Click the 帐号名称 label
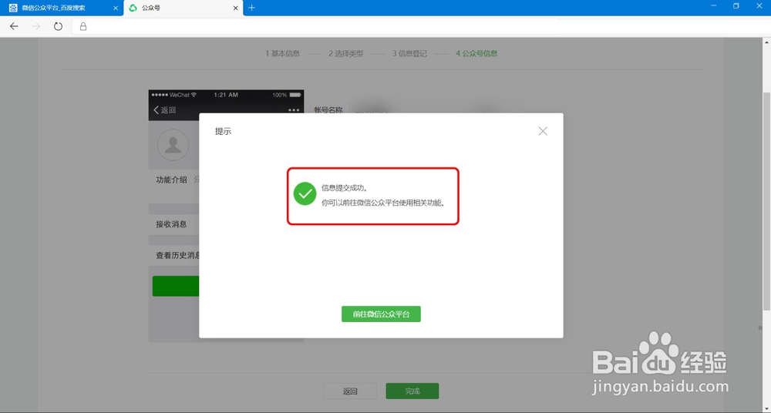771x413 pixels. point(328,110)
